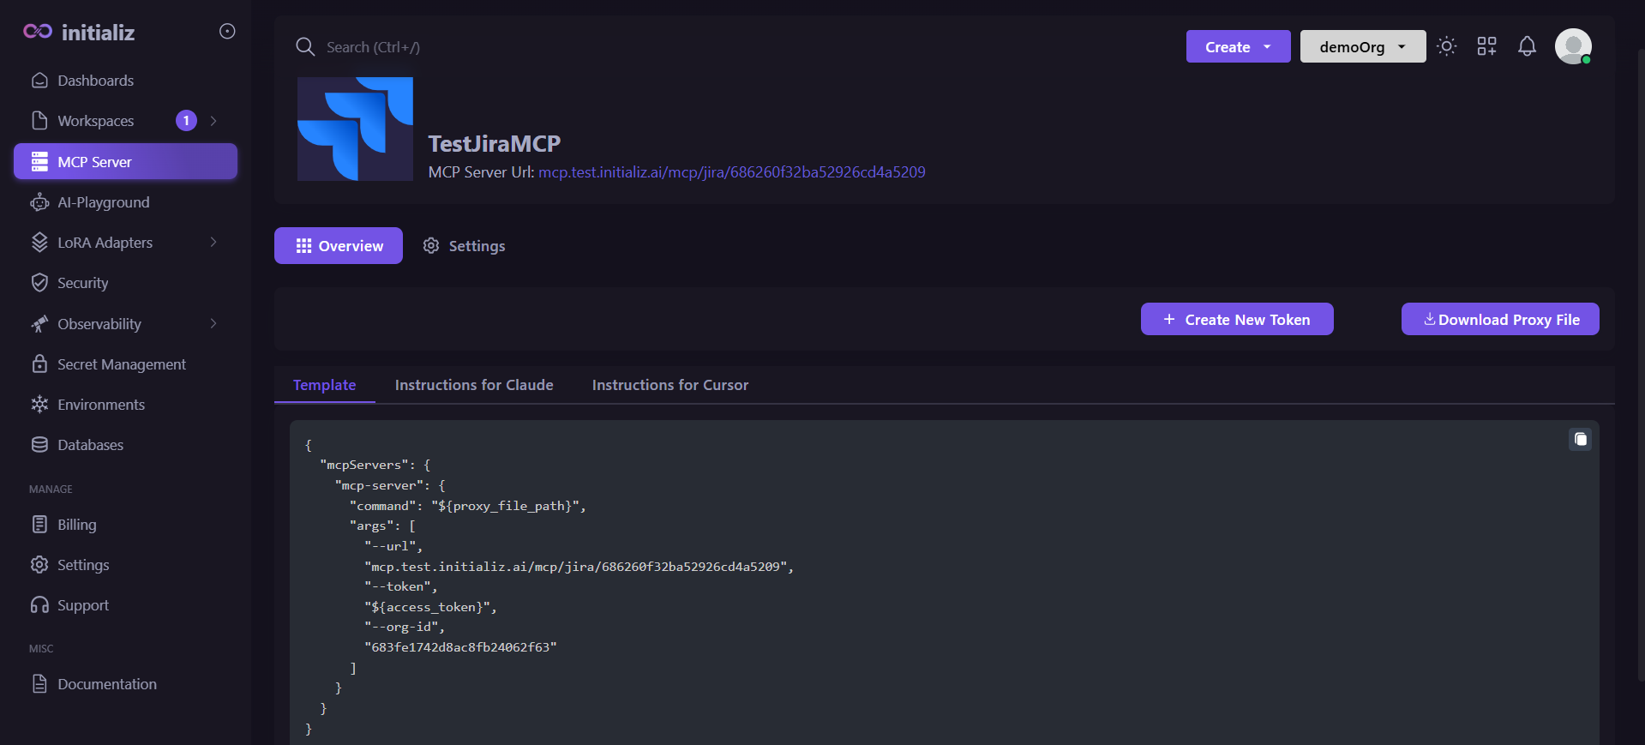Click the MCP Server stack icon

tap(39, 161)
